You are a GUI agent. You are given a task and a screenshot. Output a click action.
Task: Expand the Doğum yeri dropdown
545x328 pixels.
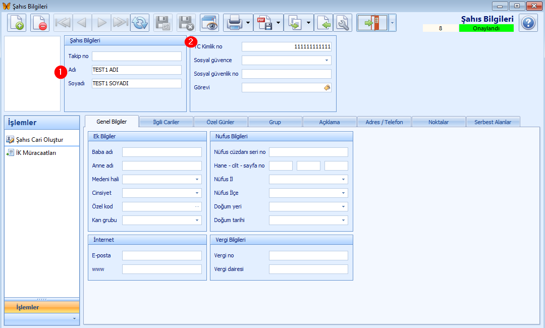(x=344, y=207)
